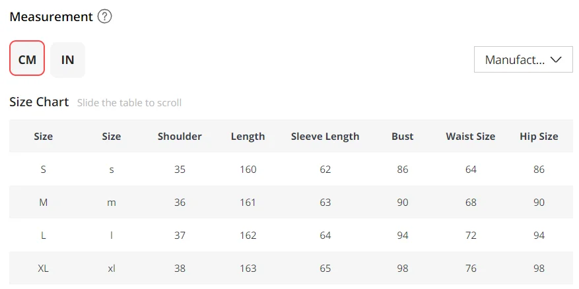
Task: Click the Shoulder column header
Action: coord(180,137)
